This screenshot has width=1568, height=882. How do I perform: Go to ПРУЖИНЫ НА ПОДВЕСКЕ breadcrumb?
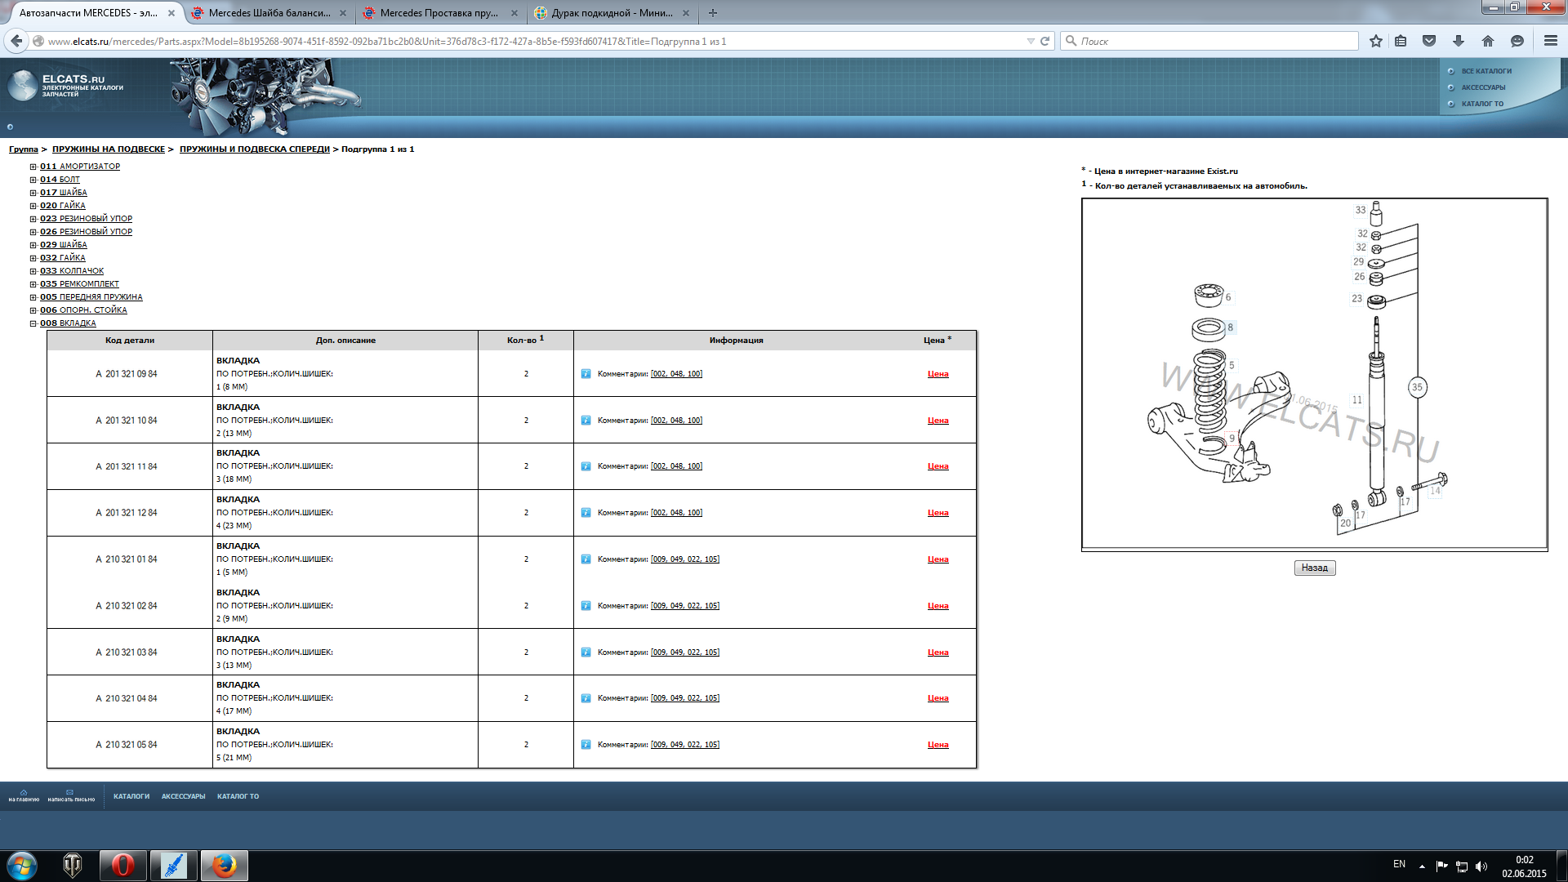click(x=109, y=149)
